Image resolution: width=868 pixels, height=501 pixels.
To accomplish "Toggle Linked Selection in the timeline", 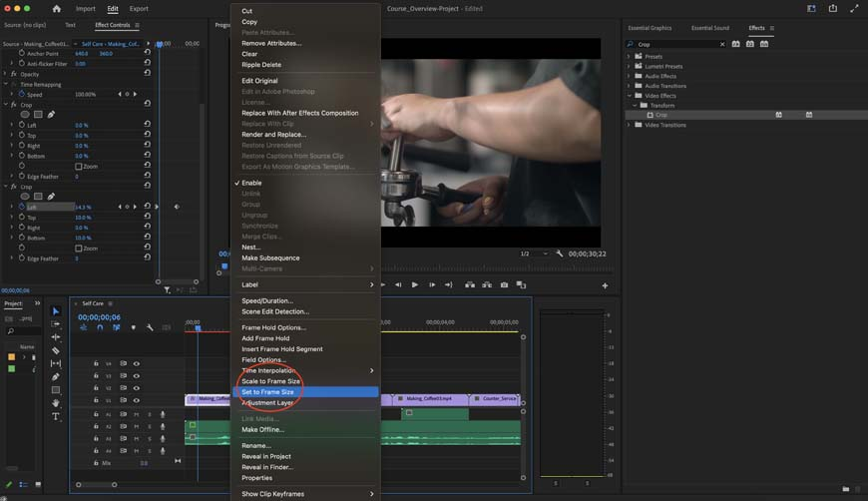I will click(x=117, y=327).
